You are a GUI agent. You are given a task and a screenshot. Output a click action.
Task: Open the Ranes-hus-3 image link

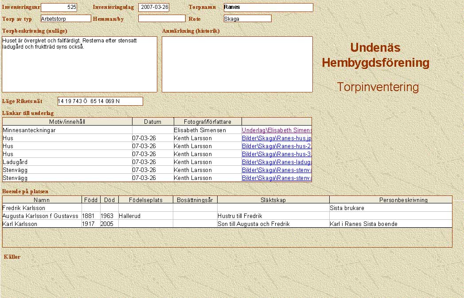coord(277,154)
